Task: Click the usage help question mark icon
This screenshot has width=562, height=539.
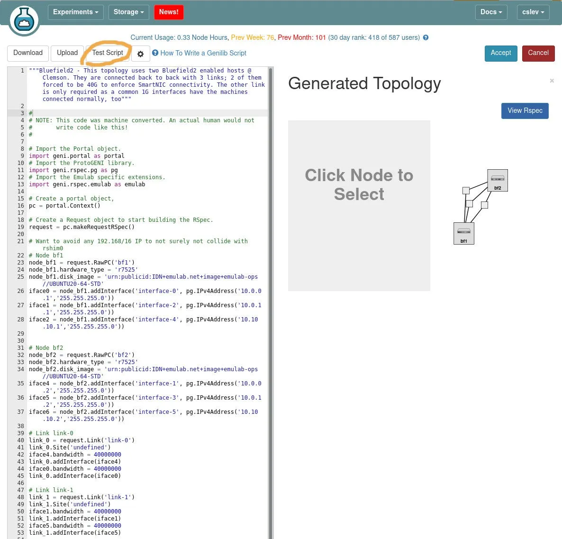Action: (x=426, y=37)
